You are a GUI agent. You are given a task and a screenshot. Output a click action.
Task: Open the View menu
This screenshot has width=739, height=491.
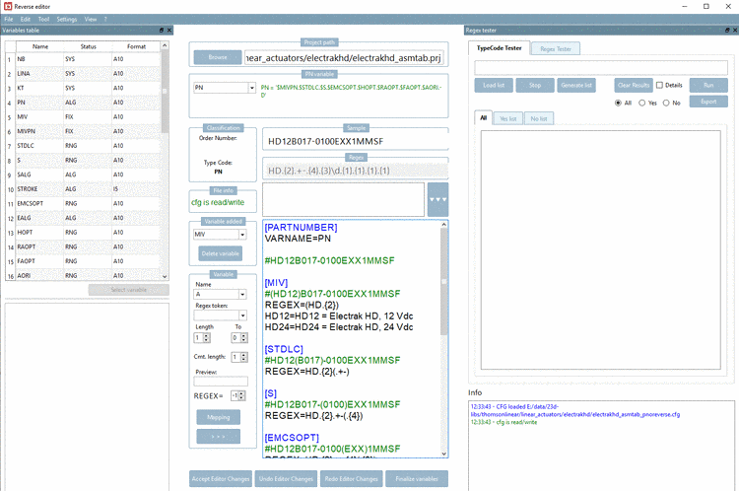coord(90,20)
